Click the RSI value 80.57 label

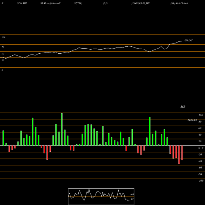(x=189, y=40)
